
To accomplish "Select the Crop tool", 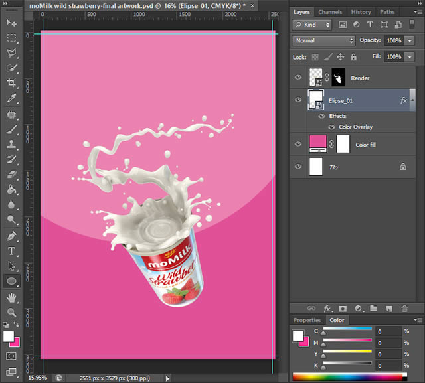I will tap(11, 82).
